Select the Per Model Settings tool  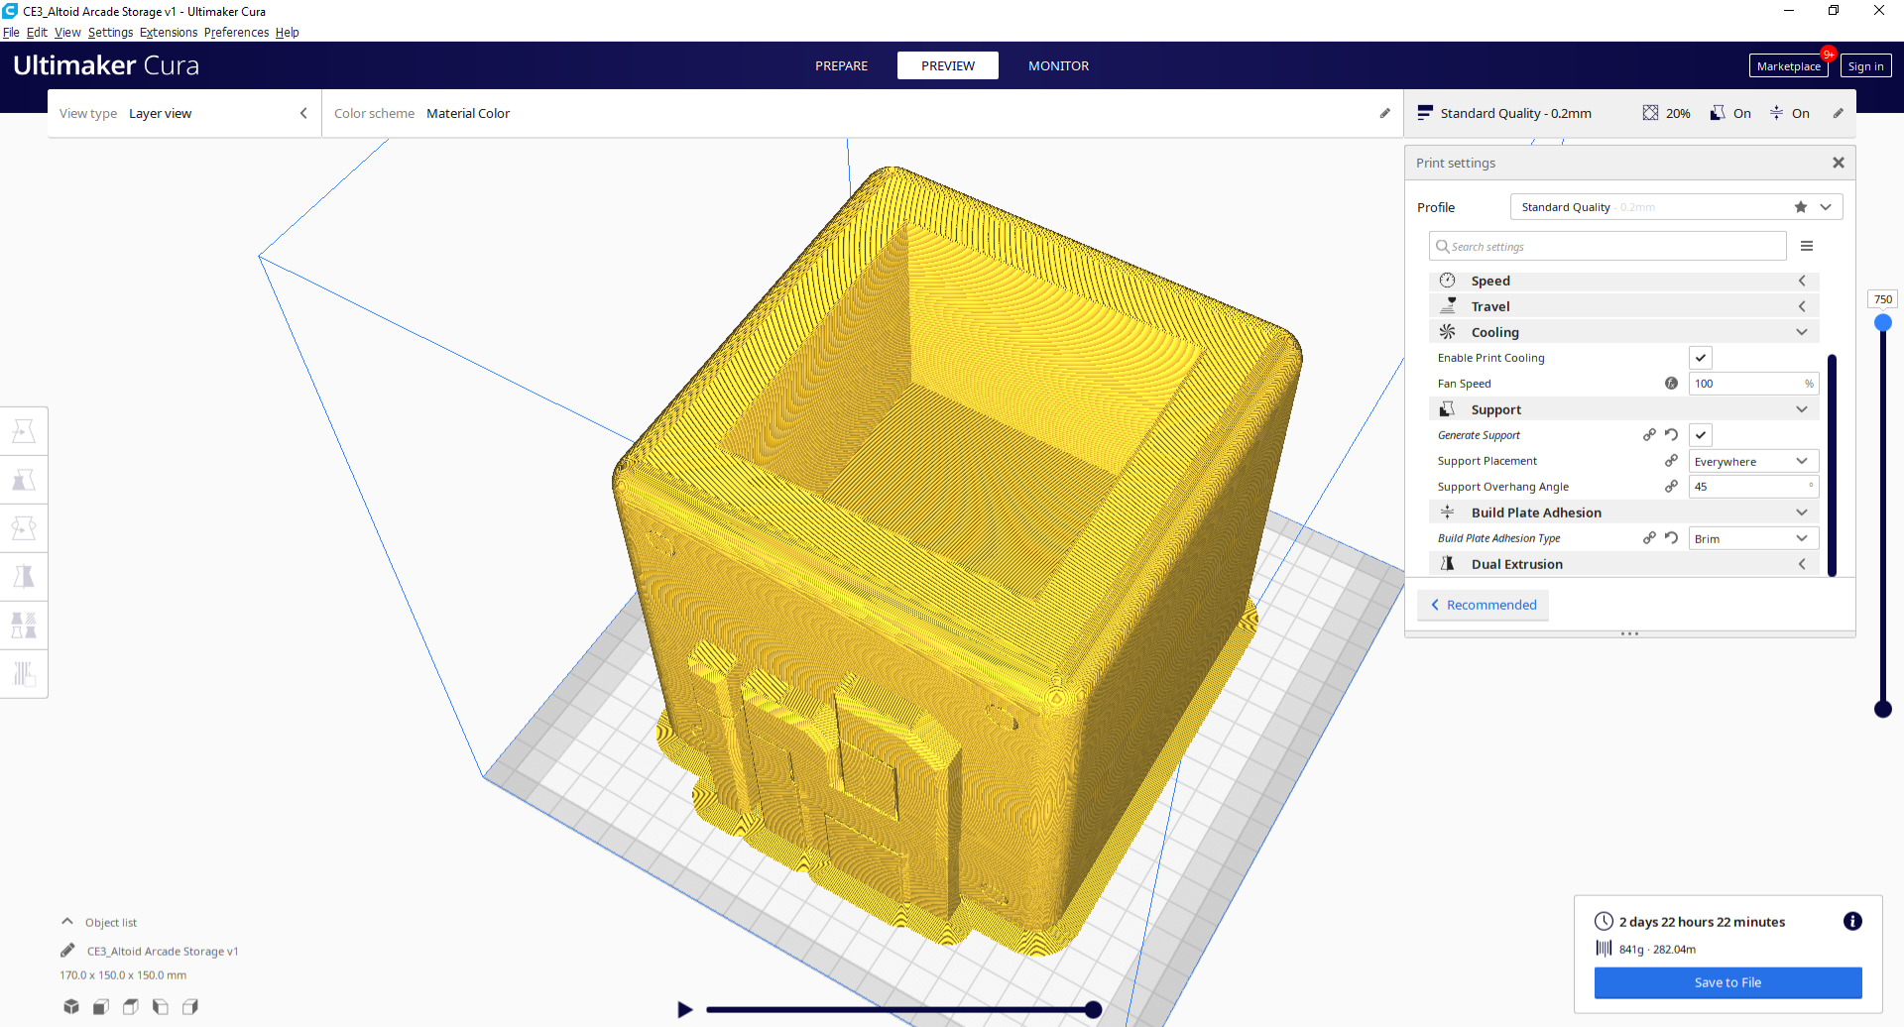(24, 626)
